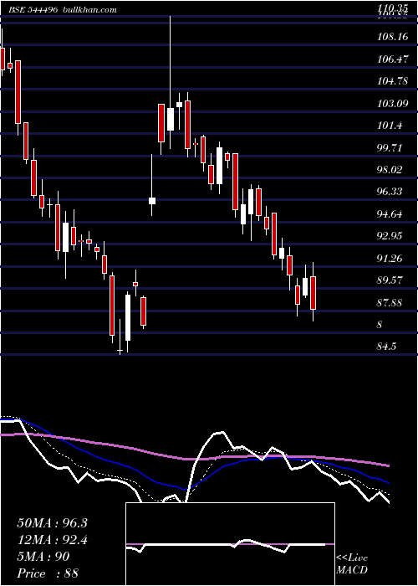Screen dimensions: 418x586
Task: Click the candle with the tallest upper wick
Action: tap(171, 82)
